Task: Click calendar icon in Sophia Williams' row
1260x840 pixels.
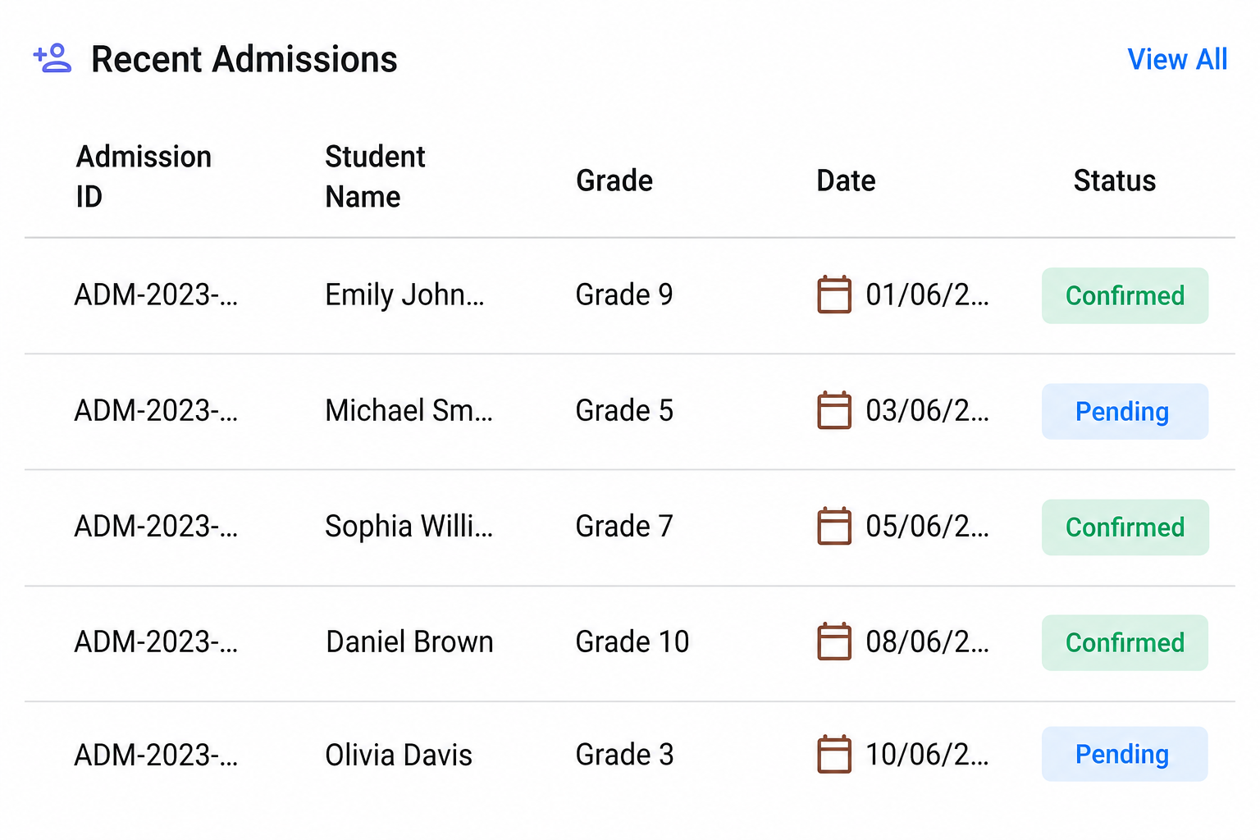Action: pos(834,526)
